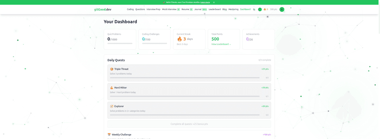380x139 pixels.
Task: Click Solve 3 problems today text
Action: [x=121, y=74]
